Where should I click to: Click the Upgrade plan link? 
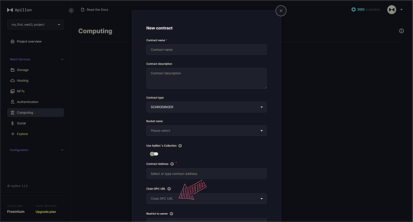tap(45, 212)
